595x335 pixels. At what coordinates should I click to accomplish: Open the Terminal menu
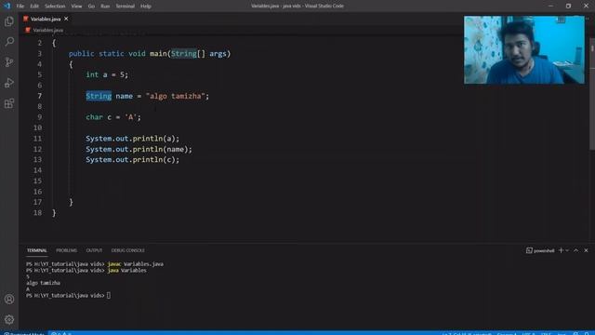point(126,7)
